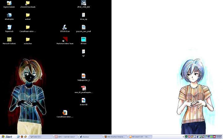Click the system tray clock showing 13:23

point(219,137)
